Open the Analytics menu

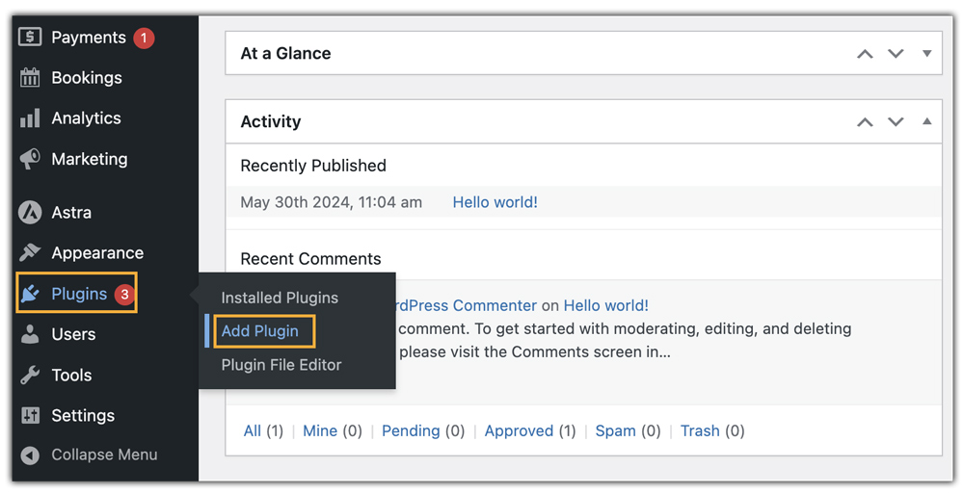click(x=86, y=118)
